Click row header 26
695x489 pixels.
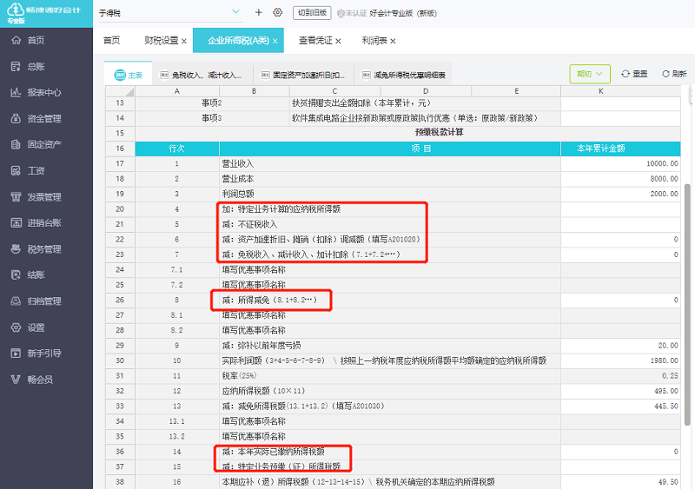pyautogui.click(x=120, y=301)
